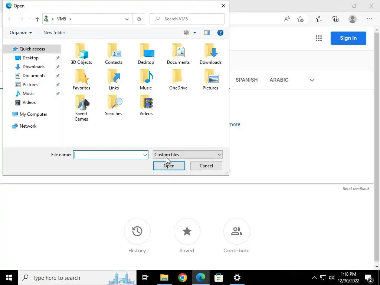Click the taskbar Type here to search box
The height and width of the screenshot is (285, 380).
point(77,278)
